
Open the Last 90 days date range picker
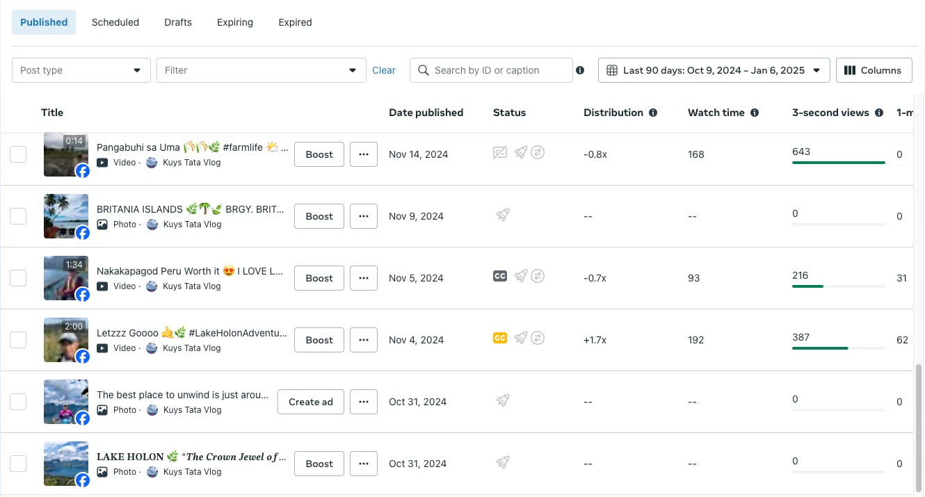click(x=714, y=70)
